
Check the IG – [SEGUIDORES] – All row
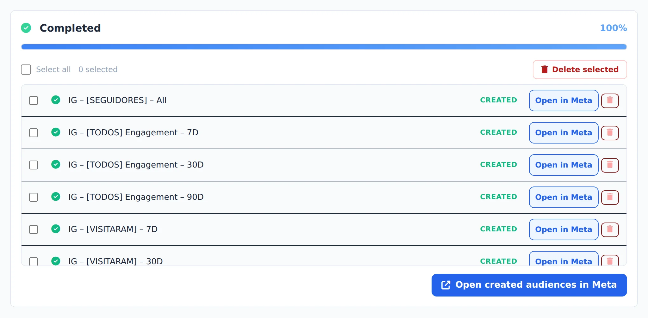(34, 101)
